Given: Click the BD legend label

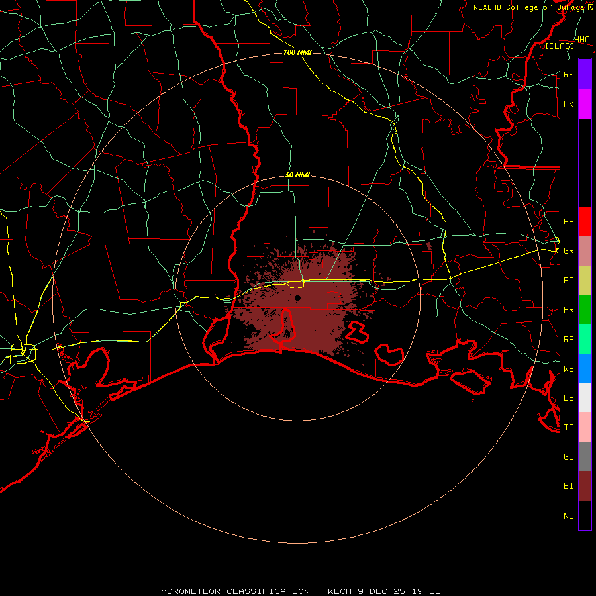Looking at the screenshot, I should point(568,281).
